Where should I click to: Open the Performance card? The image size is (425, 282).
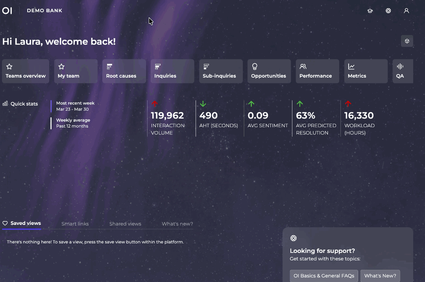point(318,71)
